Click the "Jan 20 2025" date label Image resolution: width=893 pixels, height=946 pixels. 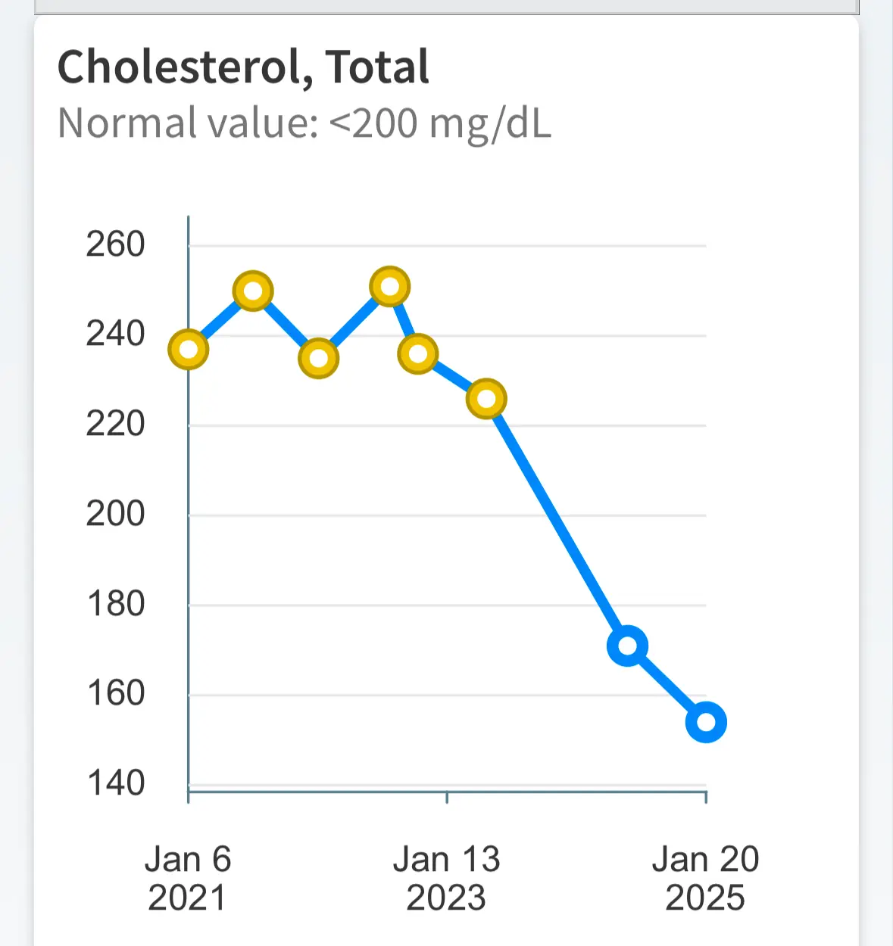click(x=705, y=878)
